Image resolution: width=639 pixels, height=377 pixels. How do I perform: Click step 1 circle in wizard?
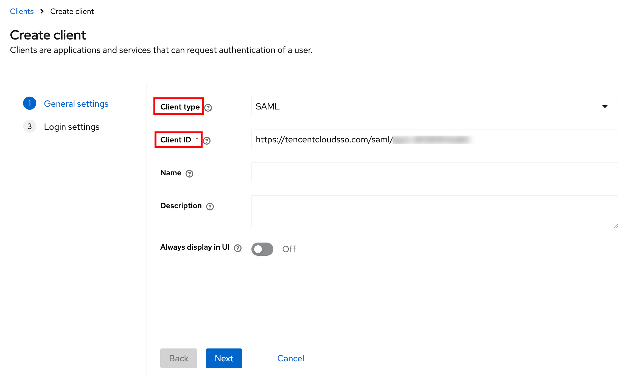pyautogui.click(x=30, y=103)
